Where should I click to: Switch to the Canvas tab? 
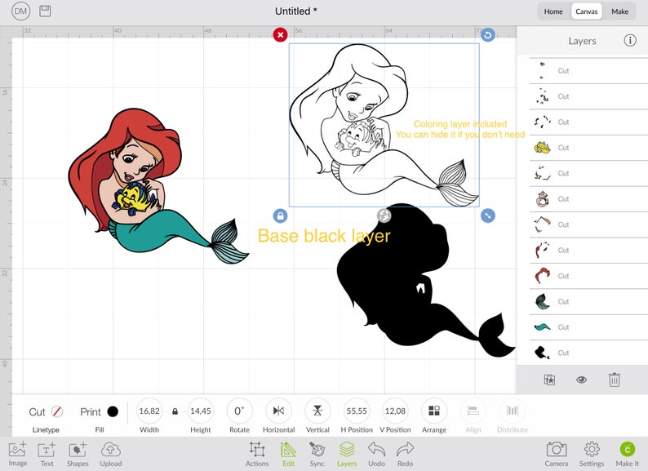click(x=587, y=11)
